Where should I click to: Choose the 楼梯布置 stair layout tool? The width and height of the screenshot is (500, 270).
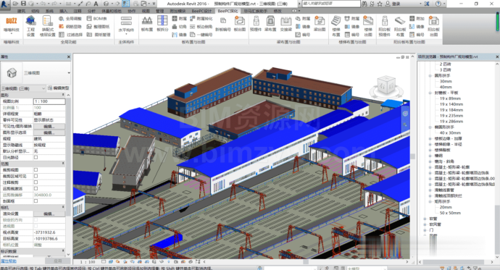[336, 26]
